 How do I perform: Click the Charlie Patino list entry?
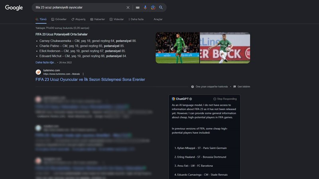(82, 46)
